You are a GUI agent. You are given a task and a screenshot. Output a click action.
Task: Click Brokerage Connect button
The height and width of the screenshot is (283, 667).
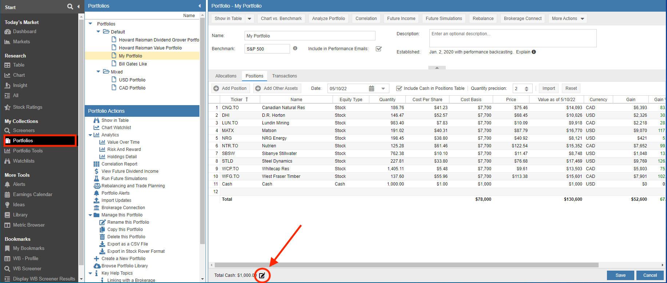click(x=523, y=19)
